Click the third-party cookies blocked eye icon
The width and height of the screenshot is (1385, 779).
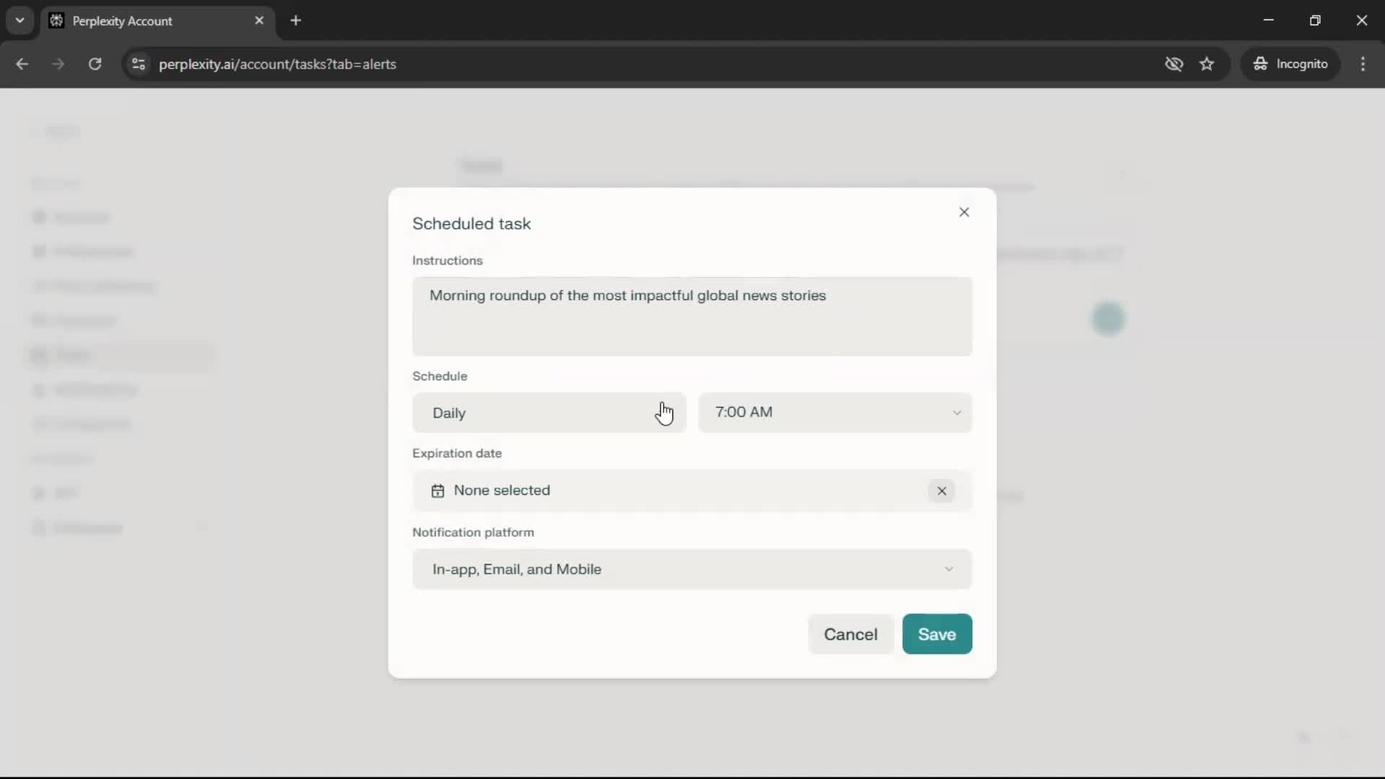point(1174,64)
